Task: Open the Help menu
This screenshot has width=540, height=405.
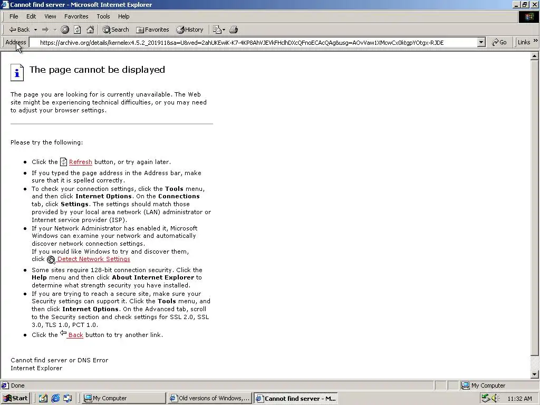Action: pyautogui.click(x=123, y=16)
